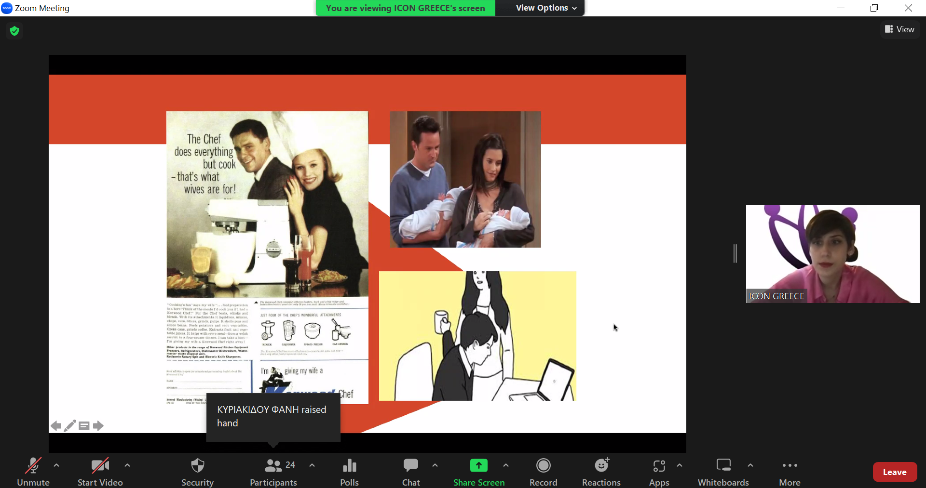The width and height of the screenshot is (926, 488).
Task: Open Zoom Apps
Action: pos(659,472)
